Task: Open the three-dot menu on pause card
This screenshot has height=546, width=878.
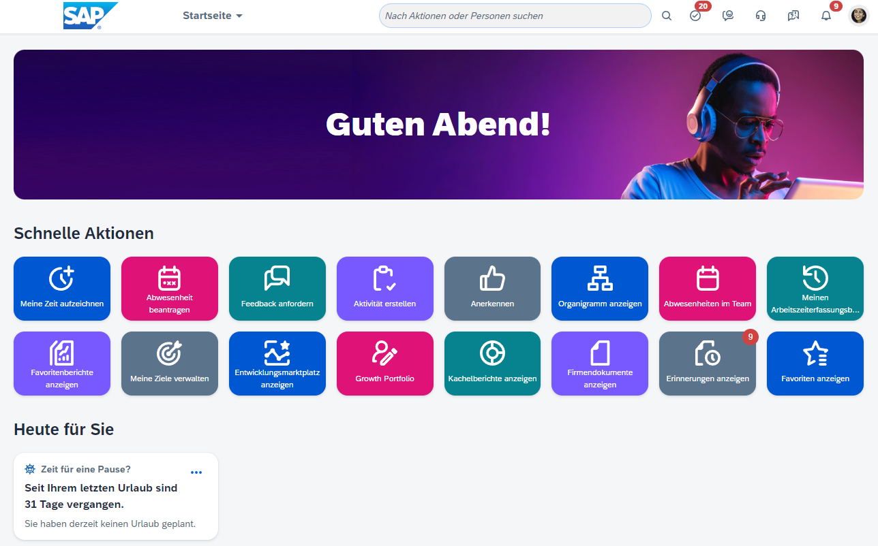Action: 196,472
